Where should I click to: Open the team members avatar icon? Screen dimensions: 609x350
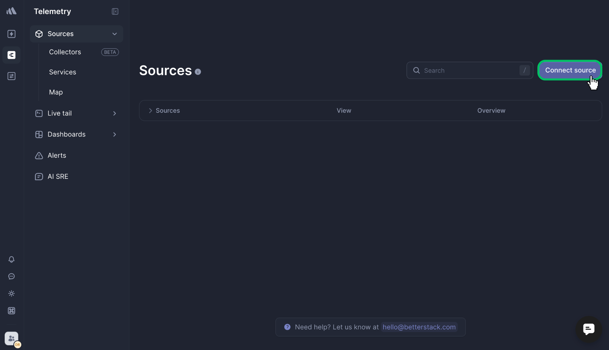click(11, 338)
